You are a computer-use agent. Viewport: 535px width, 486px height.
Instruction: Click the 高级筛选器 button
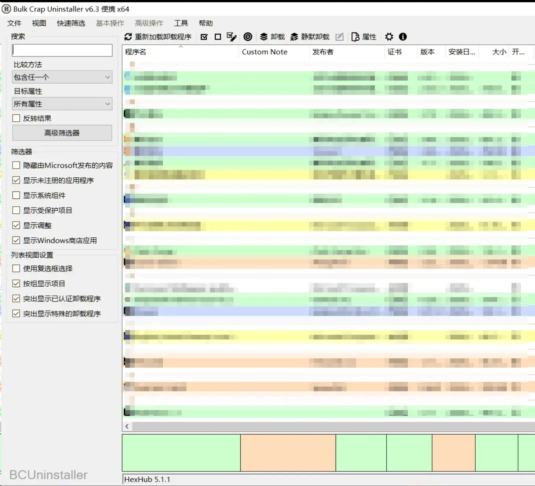coord(62,133)
